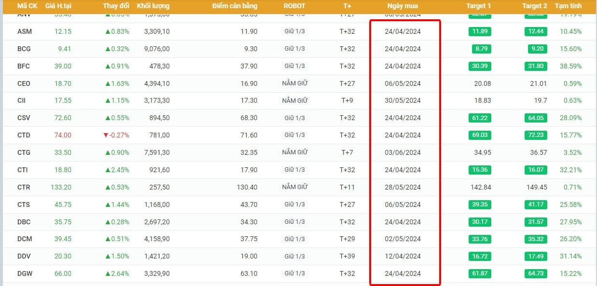Click Target 1 value 142.84
The height and width of the screenshot is (286, 597).
(481, 187)
